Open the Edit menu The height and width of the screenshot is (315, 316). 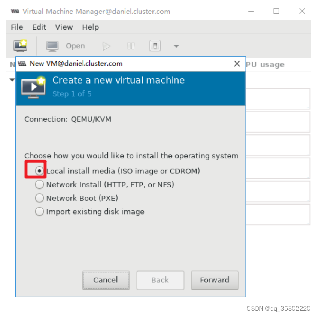(39, 27)
